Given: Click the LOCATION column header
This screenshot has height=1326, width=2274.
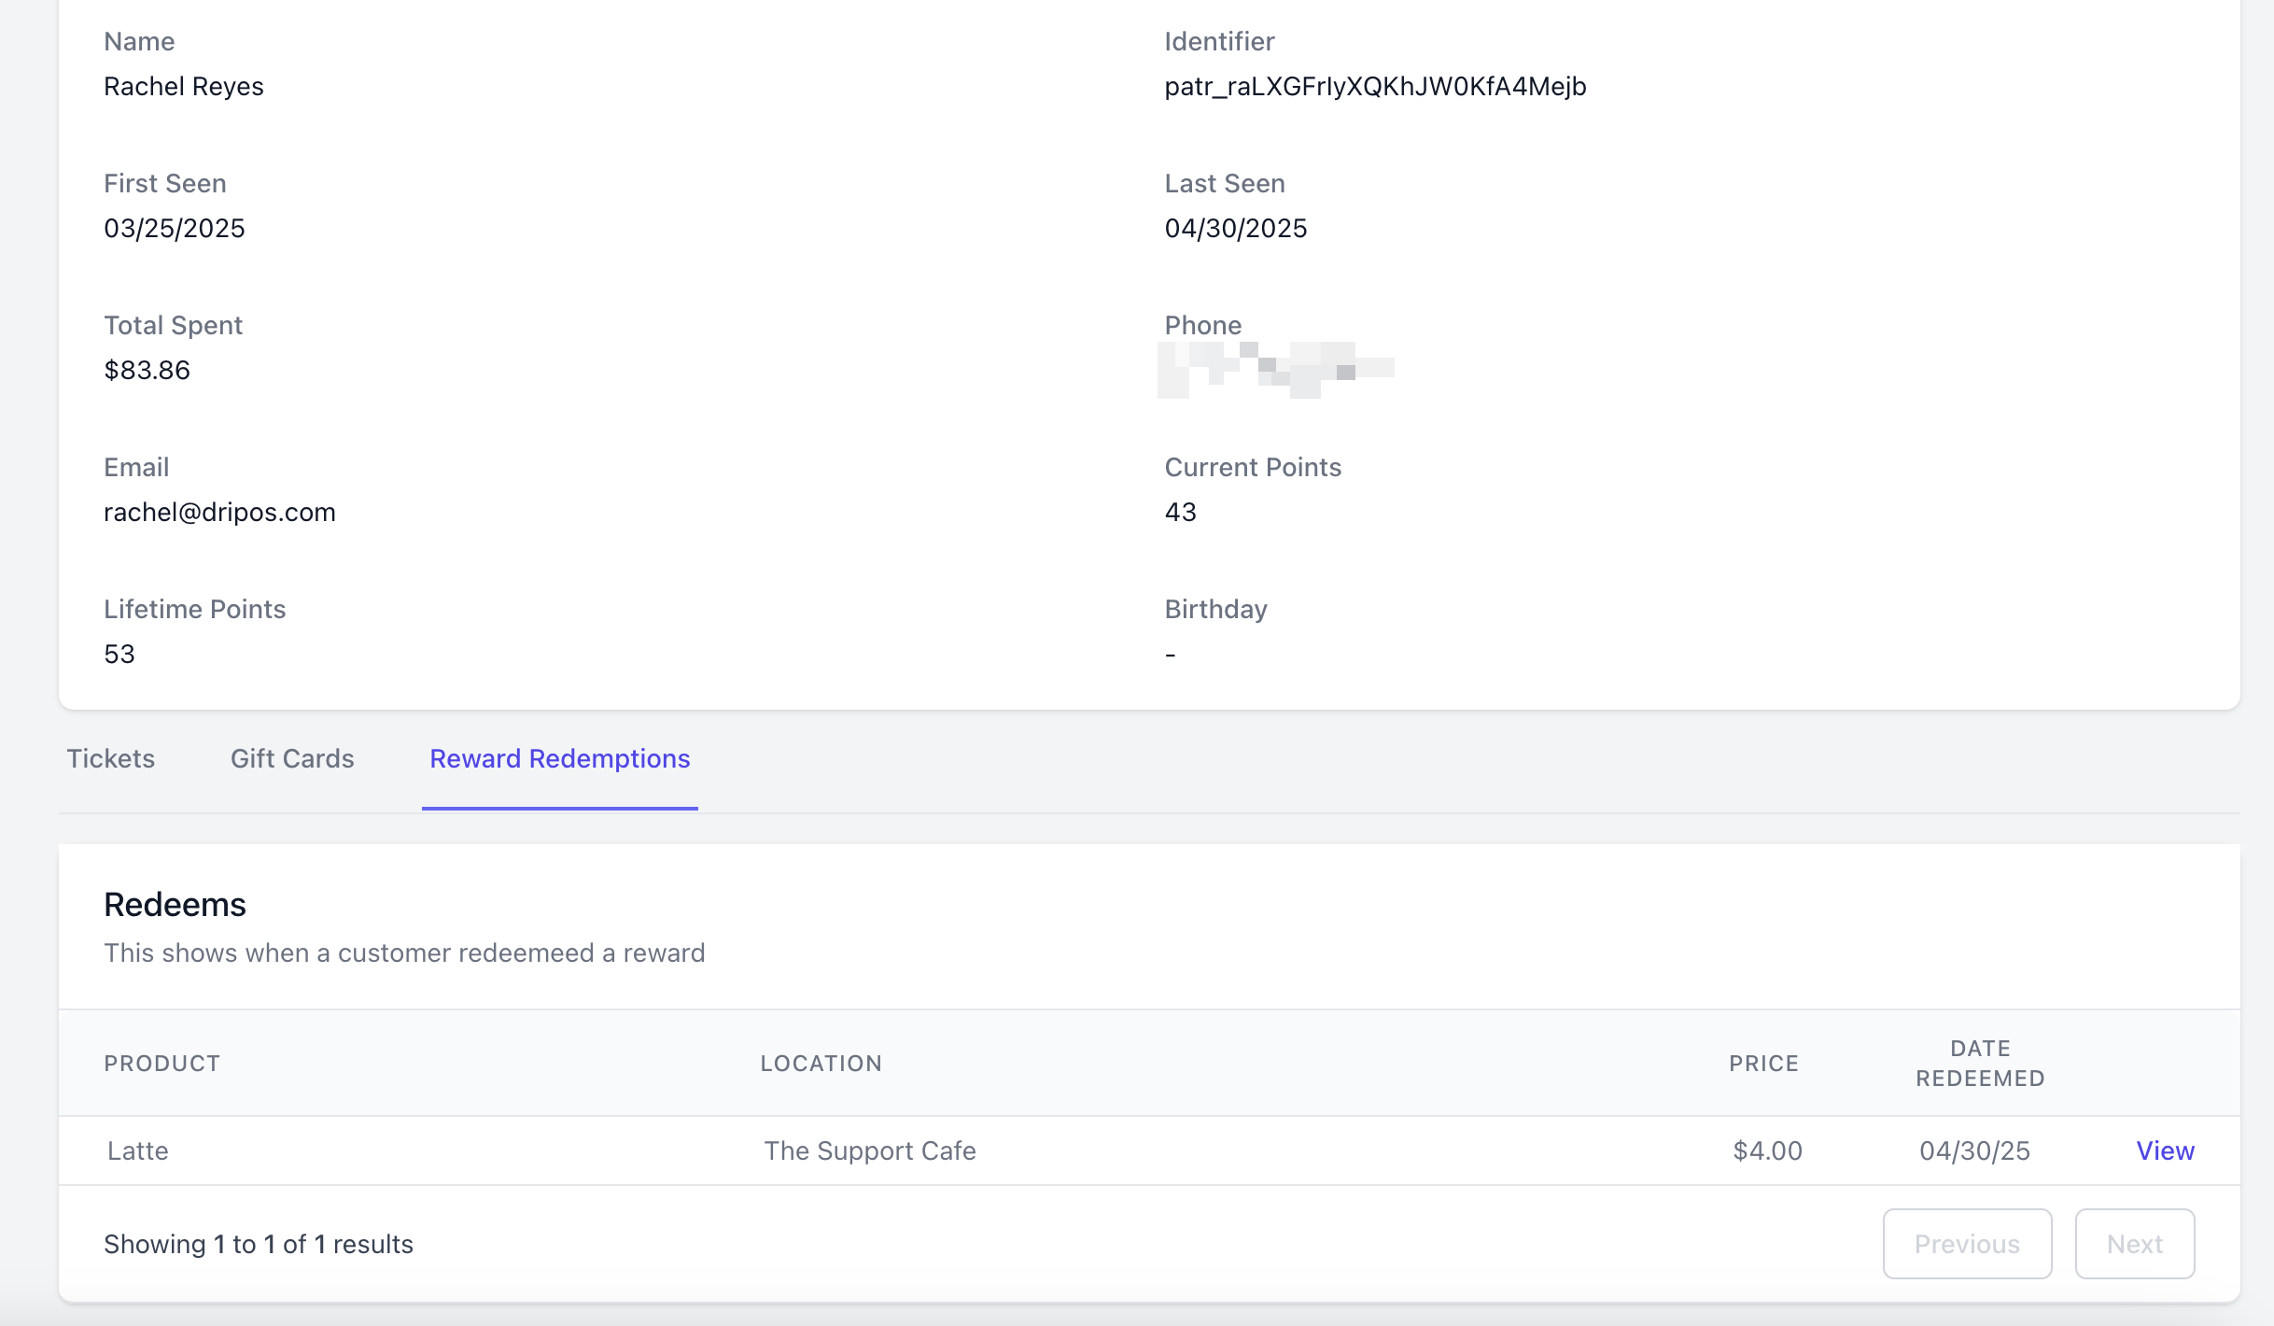Looking at the screenshot, I should pos(821,1063).
